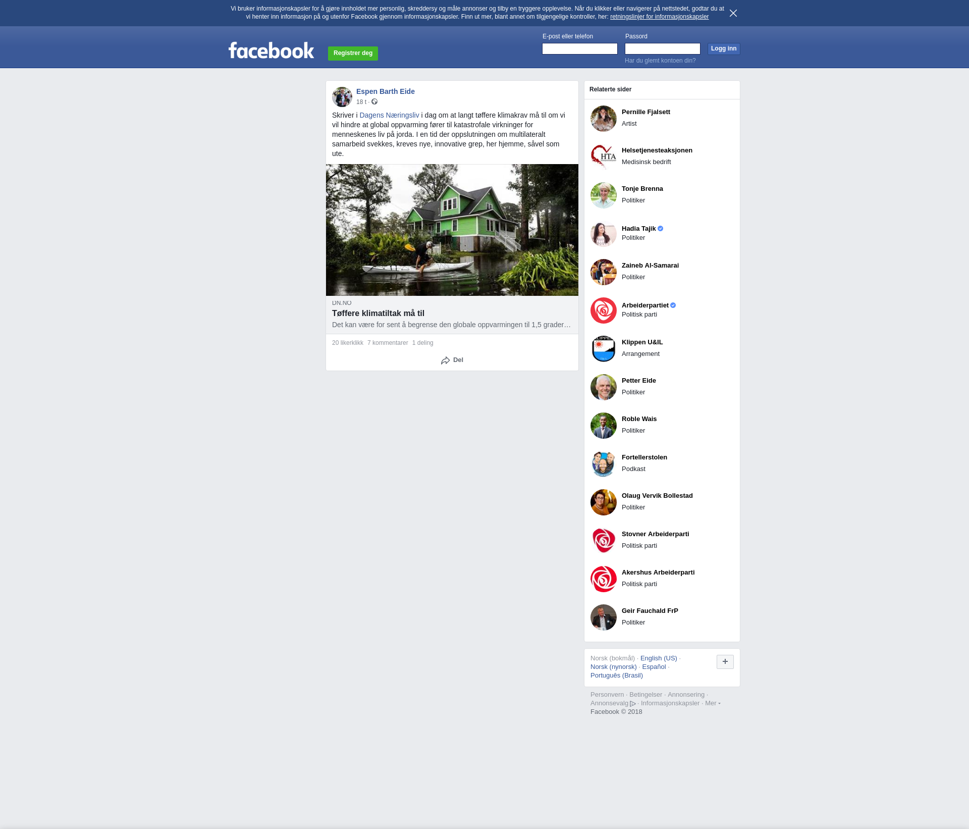This screenshot has height=829, width=969.
Task: Open Zaineb Al-Samarai page name
Action: pos(650,266)
